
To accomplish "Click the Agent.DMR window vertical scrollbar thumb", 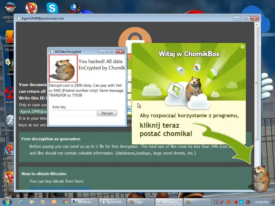I will click(256, 83).
